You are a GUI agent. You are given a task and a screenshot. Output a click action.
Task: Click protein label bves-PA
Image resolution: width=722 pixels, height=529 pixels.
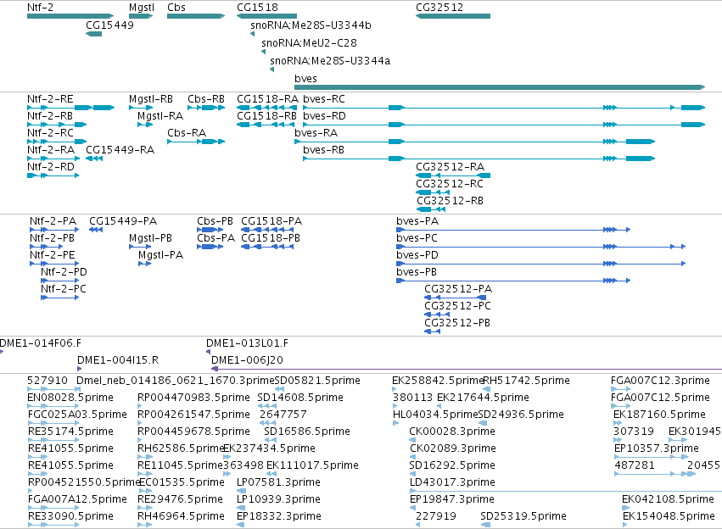pyautogui.click(x=417, y=221)
